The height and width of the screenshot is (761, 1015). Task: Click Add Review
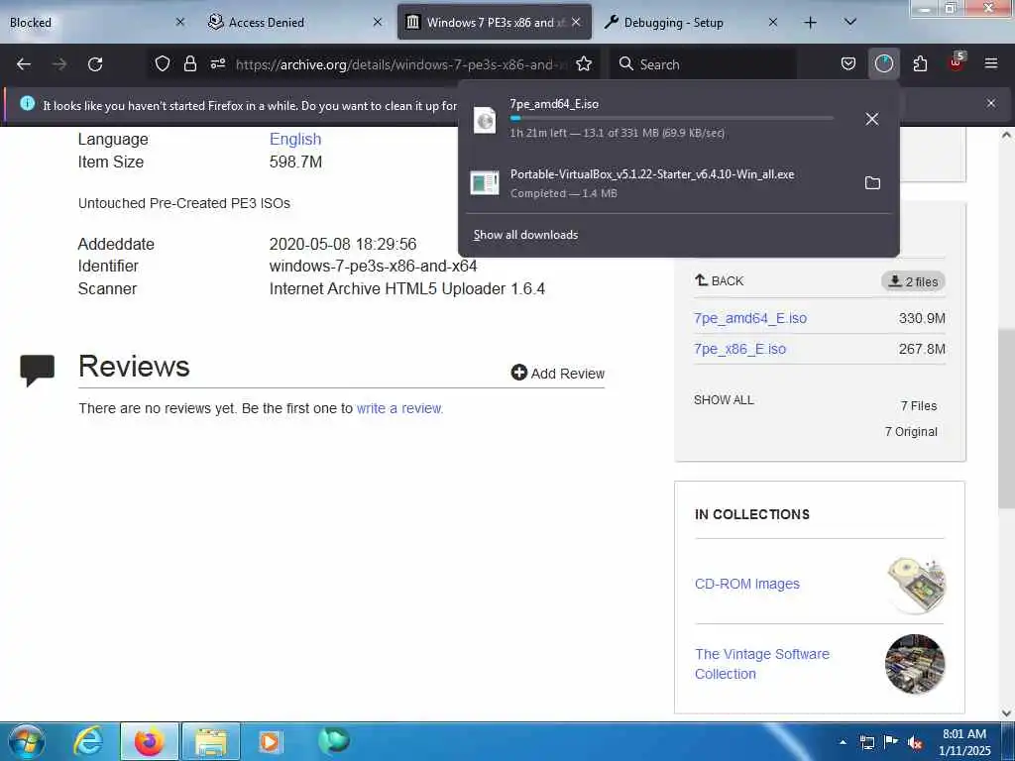point(557,374)
